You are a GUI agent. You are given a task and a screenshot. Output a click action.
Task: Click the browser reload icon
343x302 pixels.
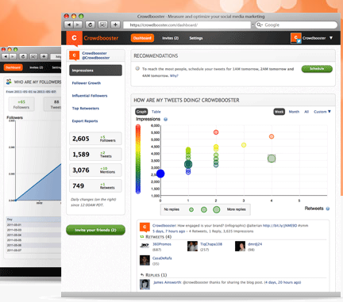pyautogui.click(x=90, y=25)
